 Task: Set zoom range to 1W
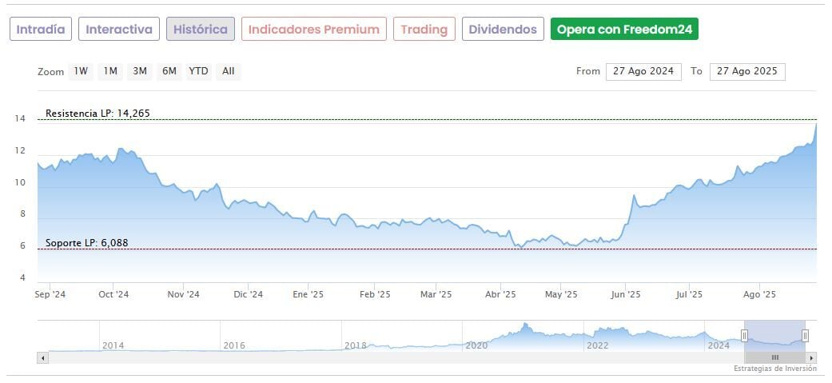(x=81, y=71)
